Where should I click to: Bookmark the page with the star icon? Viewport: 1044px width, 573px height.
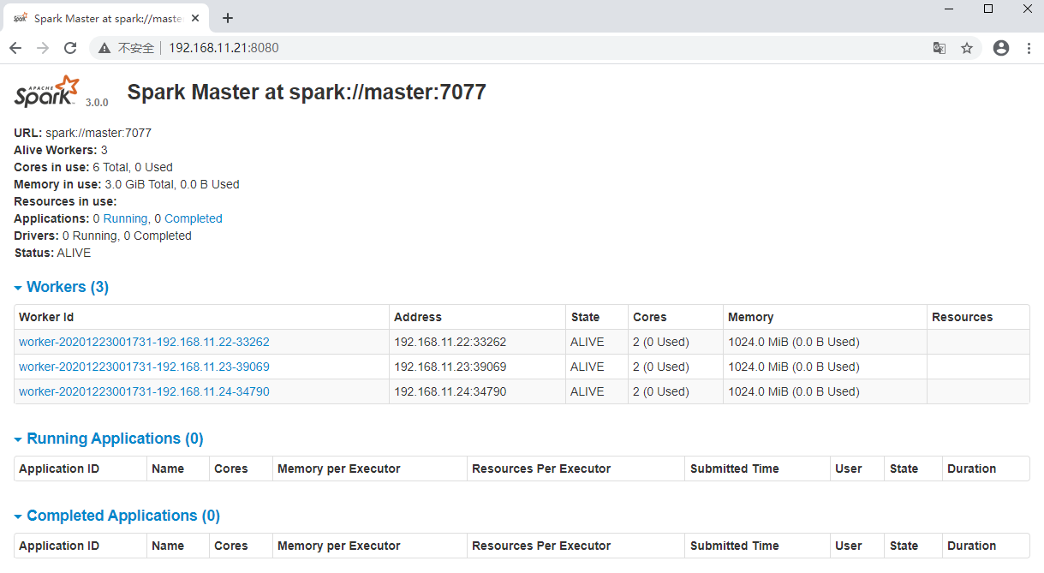tap(967, 48)
